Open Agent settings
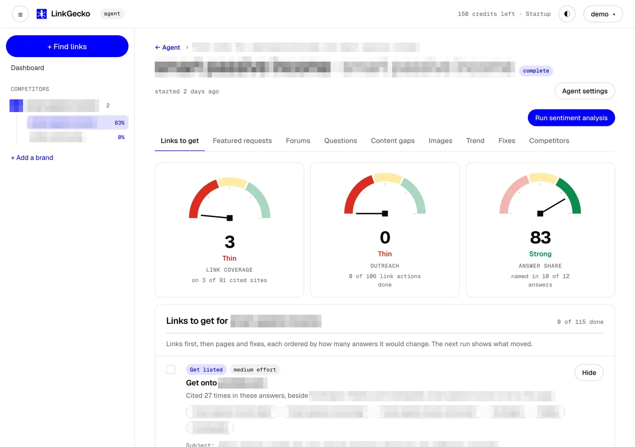The image size is (635, 447). coord(585,91)
